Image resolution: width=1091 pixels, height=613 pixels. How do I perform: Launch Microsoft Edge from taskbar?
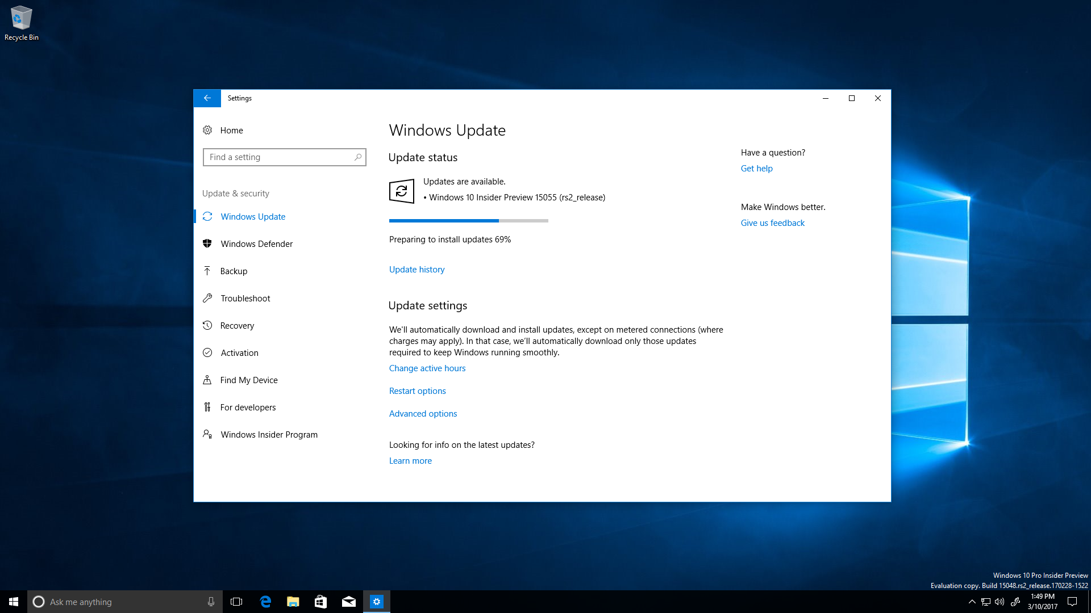coord(265,602)
